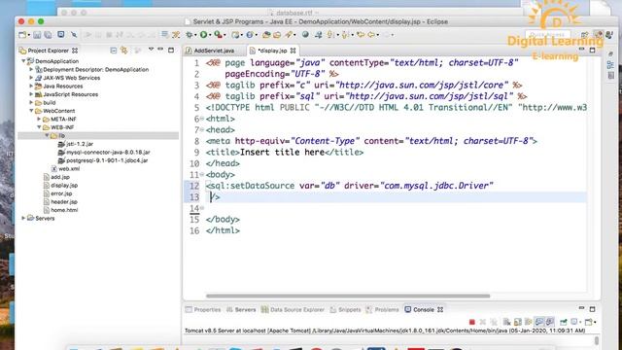Collapse head fold marker at line 7

coord(202,129)
